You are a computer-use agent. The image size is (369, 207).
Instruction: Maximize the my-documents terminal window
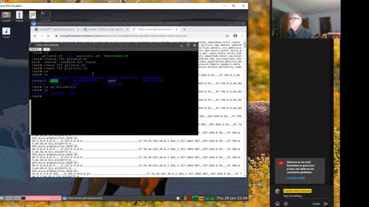coord(188,45)
